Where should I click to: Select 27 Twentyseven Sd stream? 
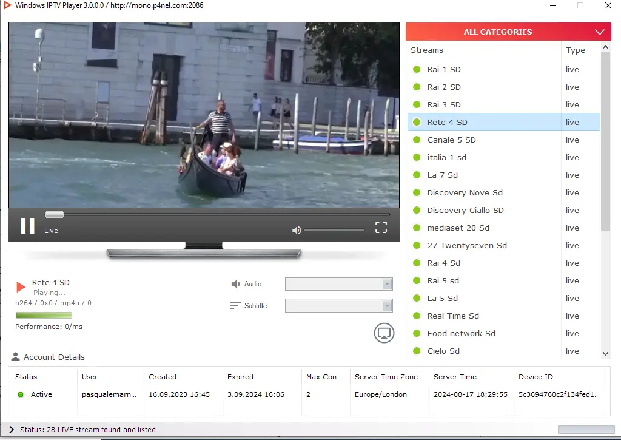504,245
